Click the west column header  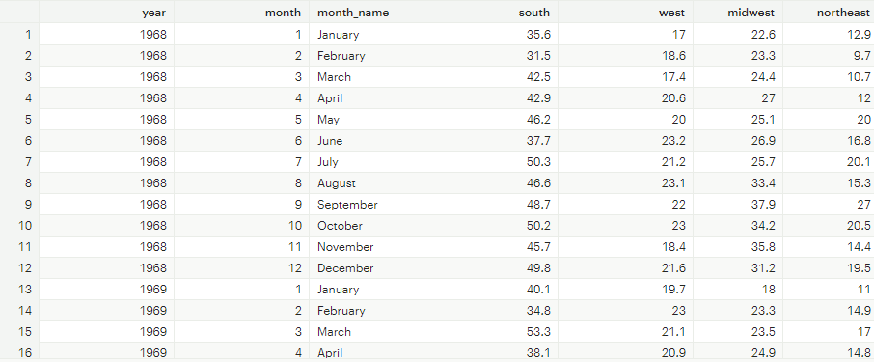pyautogui.click(x=625, y=13)
